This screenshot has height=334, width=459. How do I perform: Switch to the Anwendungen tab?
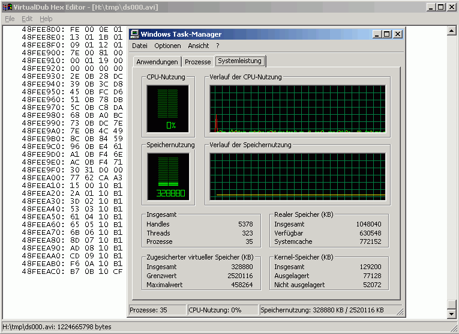(157, 62)
